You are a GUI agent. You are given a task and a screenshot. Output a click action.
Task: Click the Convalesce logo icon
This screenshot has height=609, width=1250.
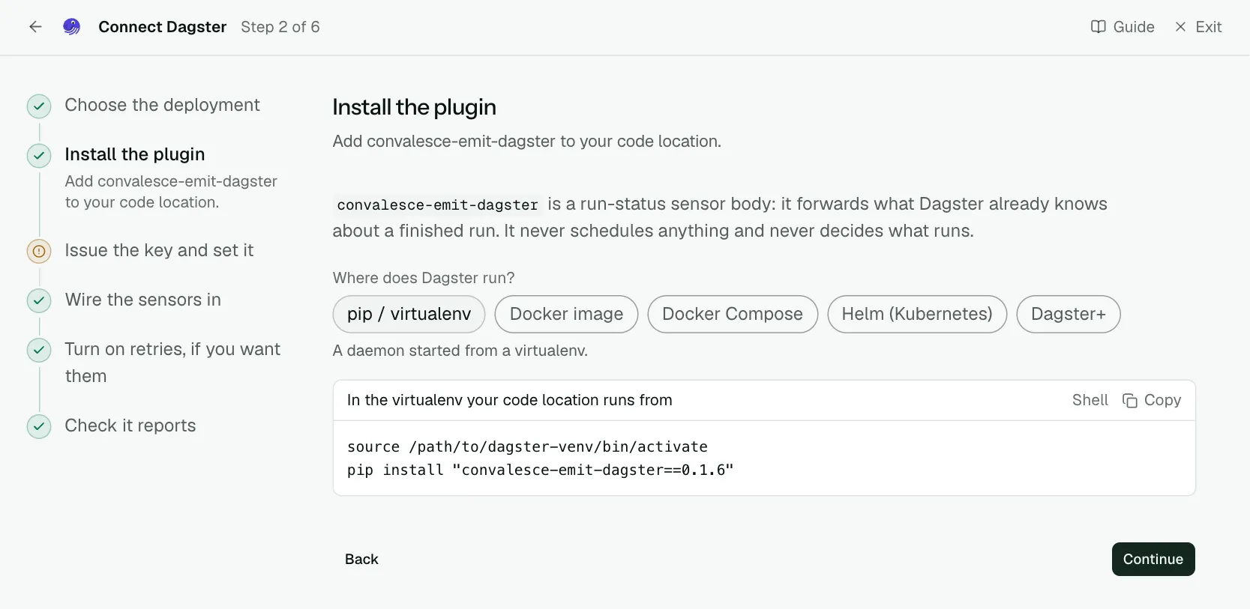(x=72, y=27)
